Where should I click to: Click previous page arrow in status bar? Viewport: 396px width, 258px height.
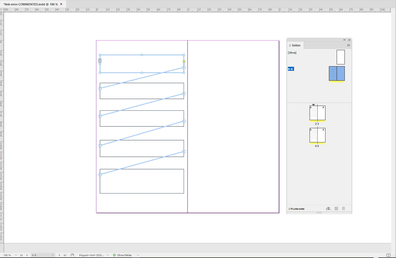27,255
